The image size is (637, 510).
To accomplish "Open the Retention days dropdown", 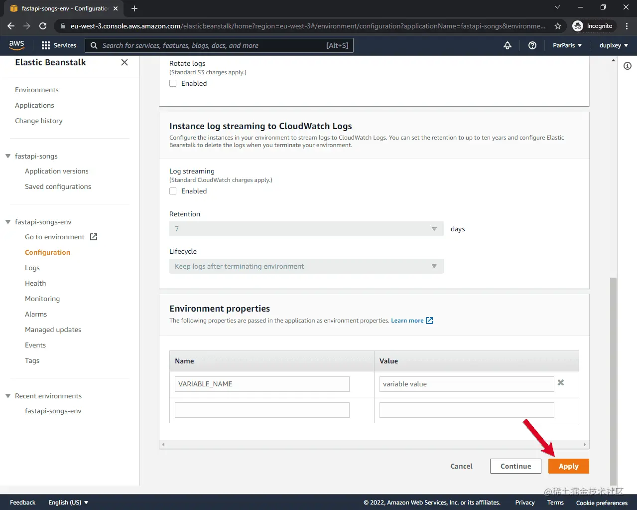I will pos(433,228).
